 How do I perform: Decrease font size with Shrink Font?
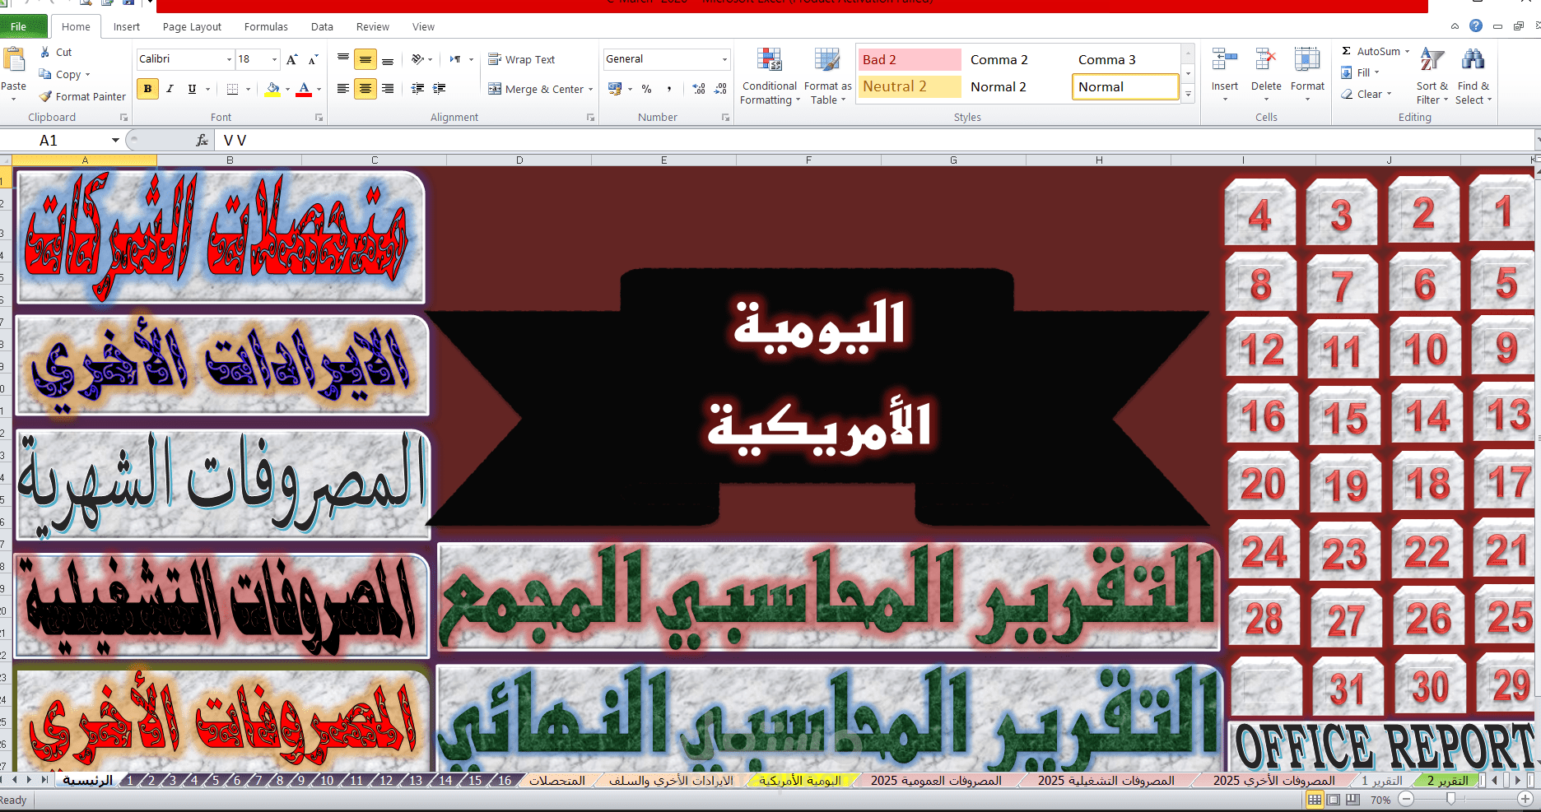coord(314,59)
